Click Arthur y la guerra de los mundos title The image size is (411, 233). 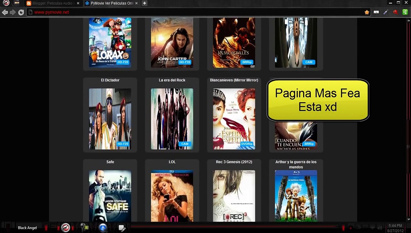296,164
